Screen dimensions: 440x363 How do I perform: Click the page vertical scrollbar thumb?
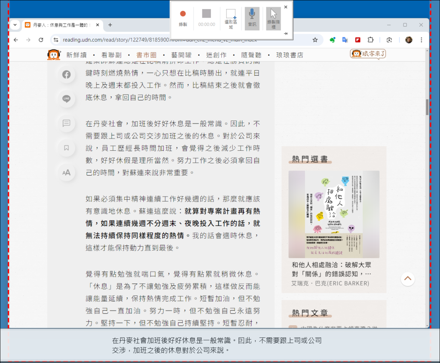click(x=427, y=107)
